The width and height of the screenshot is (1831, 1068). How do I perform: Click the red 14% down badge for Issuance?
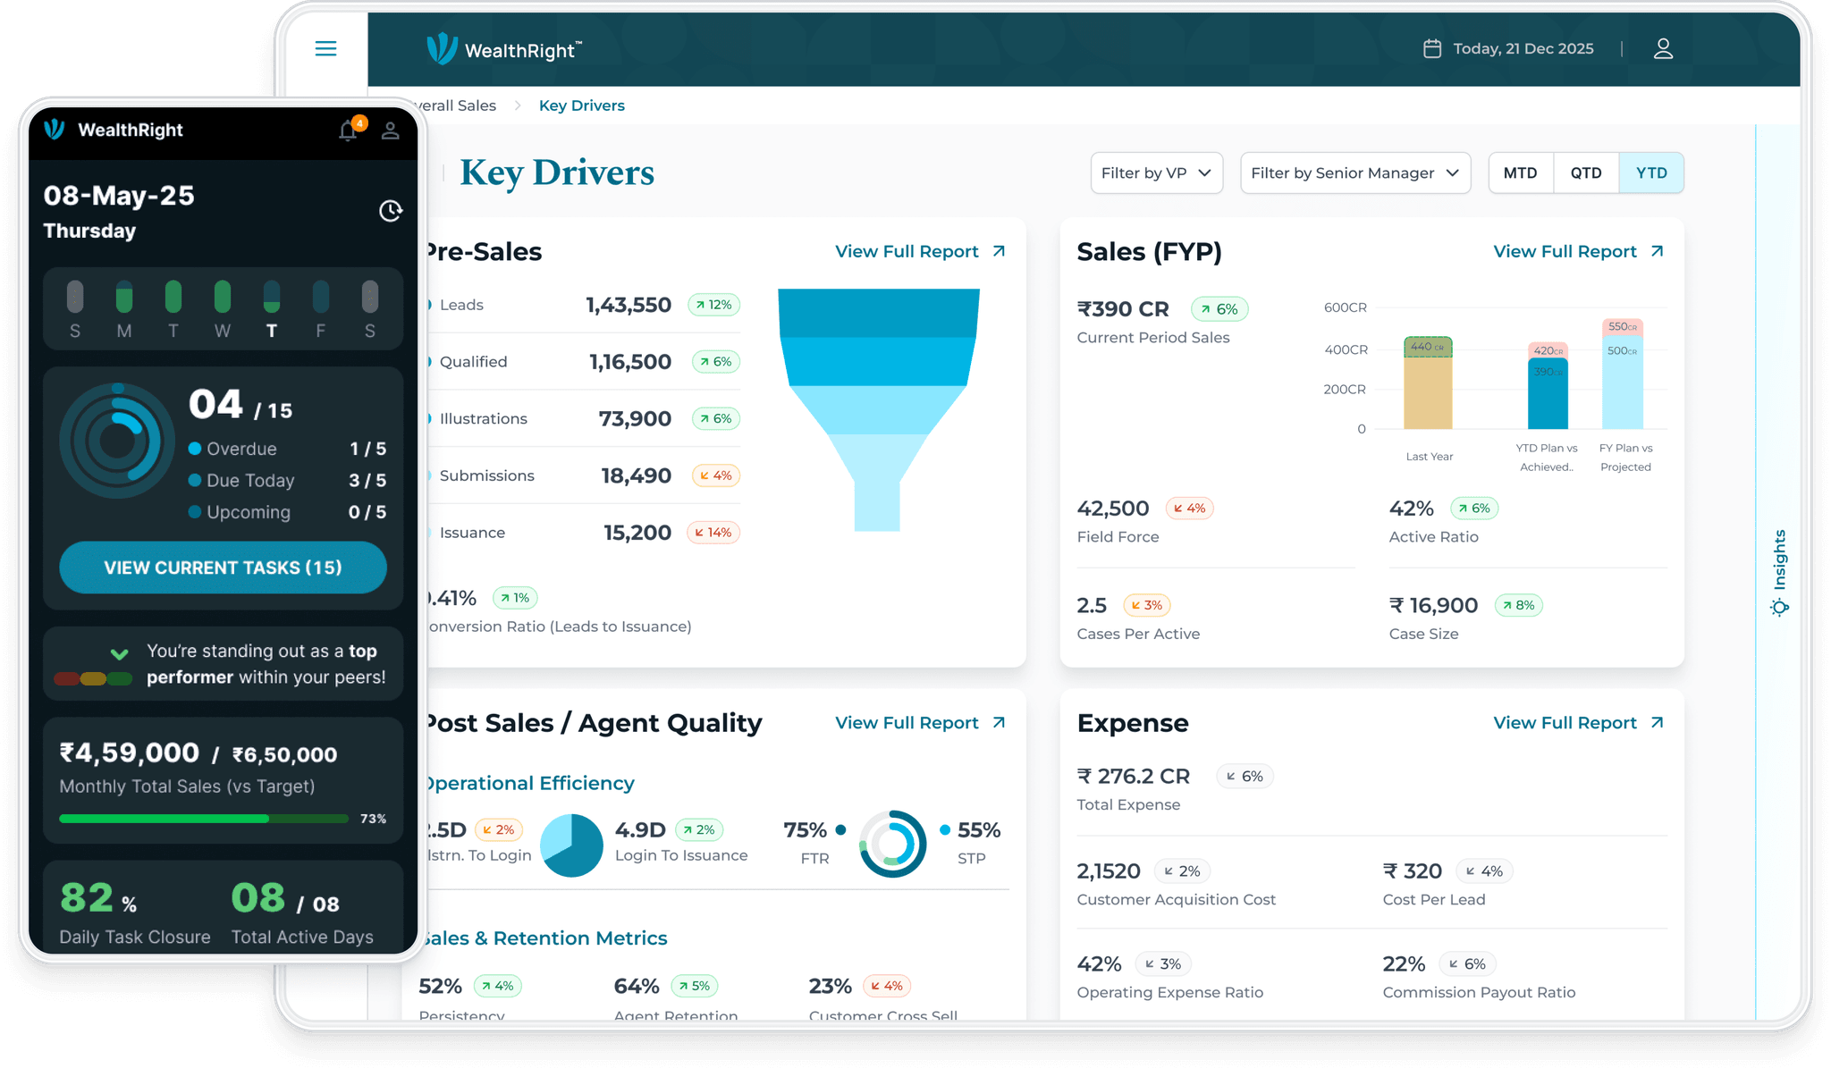click(713, 533)
